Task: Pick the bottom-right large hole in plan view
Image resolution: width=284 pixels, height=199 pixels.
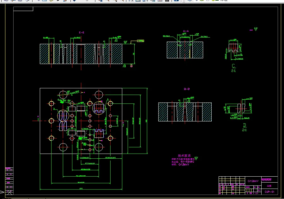Action: pos(99,147)
